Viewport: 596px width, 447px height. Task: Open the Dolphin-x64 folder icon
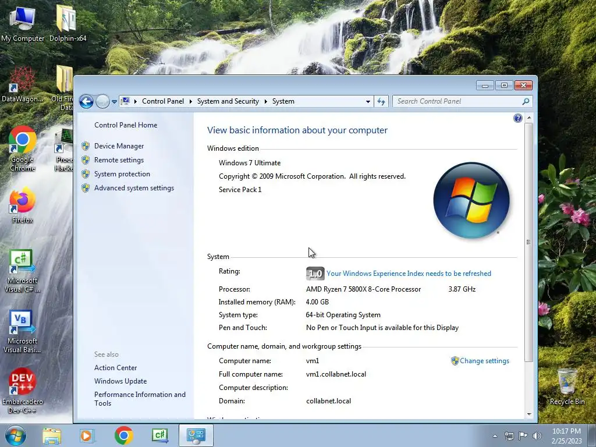[68, 23]
